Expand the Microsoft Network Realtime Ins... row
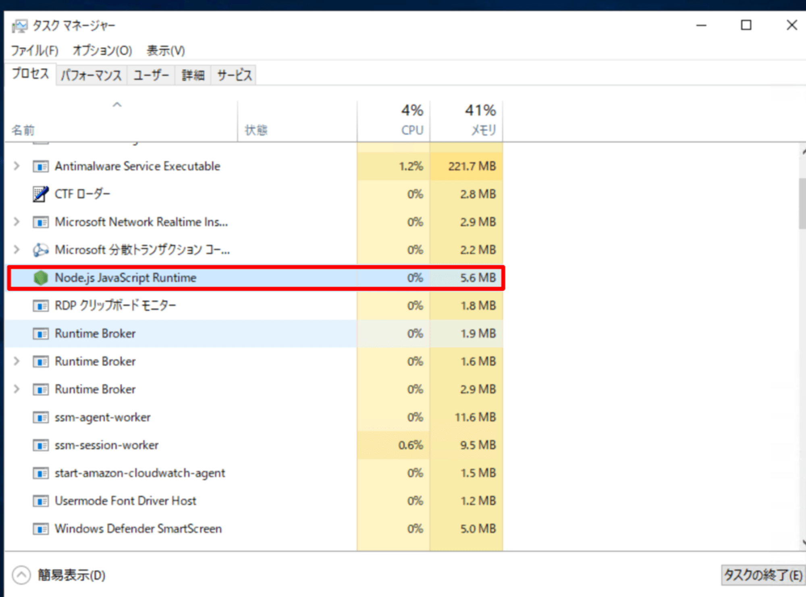The image size is (806, 597). (x=17, y=222)
